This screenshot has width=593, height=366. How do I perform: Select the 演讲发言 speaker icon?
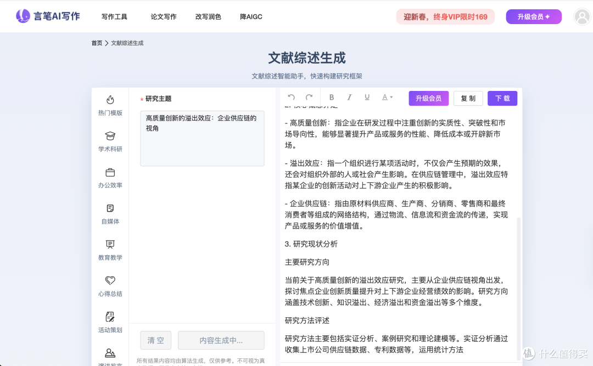[x=110, y=353]
